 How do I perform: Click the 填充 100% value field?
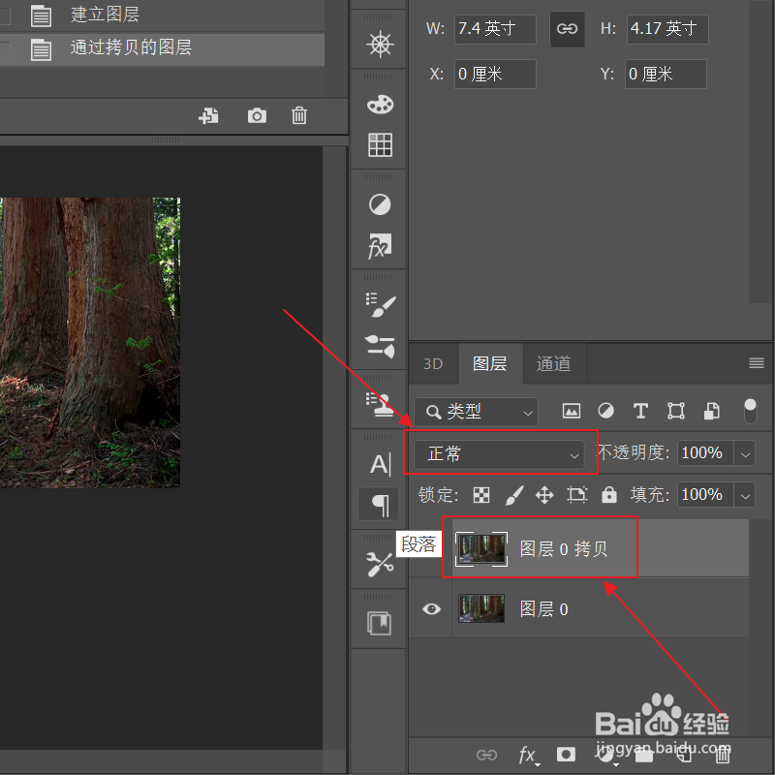(x=705, y=495)
